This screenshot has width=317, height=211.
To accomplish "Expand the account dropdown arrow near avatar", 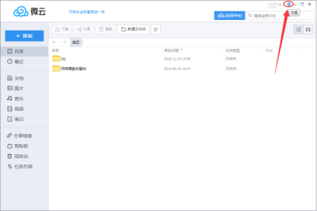I will click(x=280, y=5).
